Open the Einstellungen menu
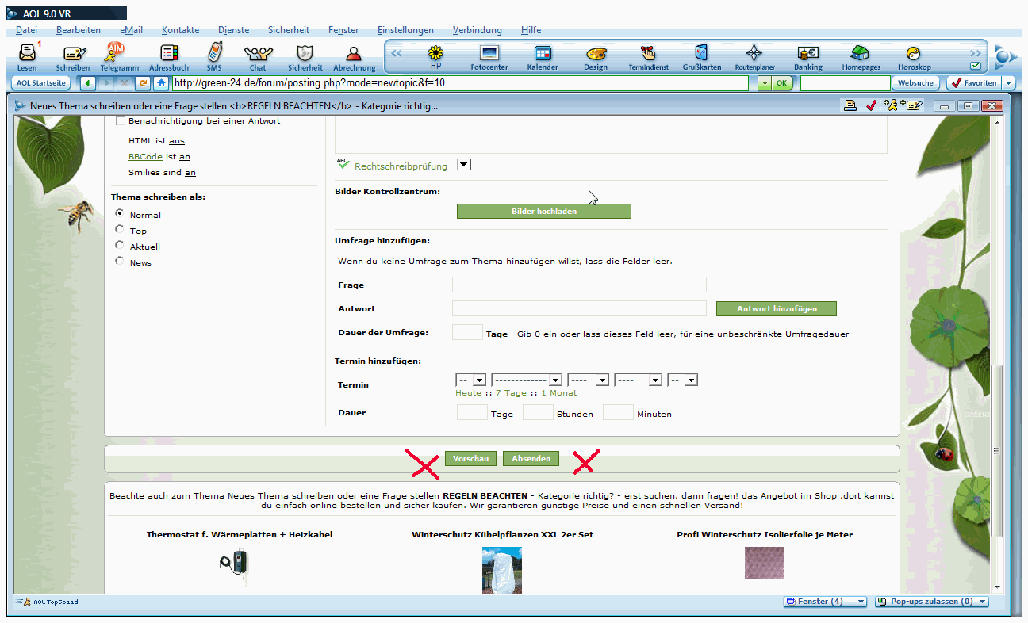 point(405,30)
